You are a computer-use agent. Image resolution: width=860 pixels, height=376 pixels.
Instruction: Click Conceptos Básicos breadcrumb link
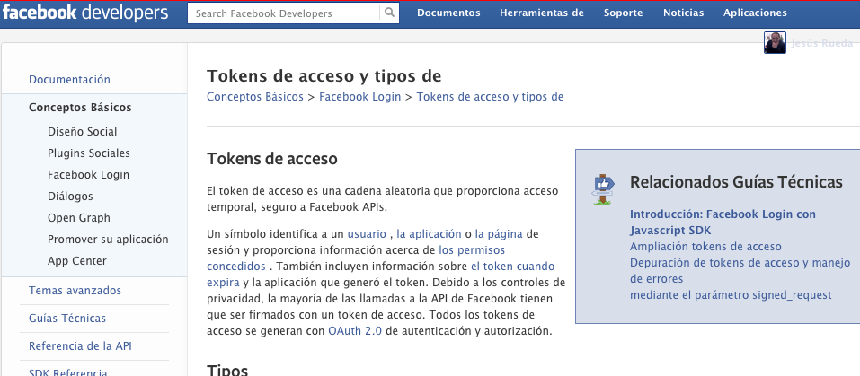(255, 97)
